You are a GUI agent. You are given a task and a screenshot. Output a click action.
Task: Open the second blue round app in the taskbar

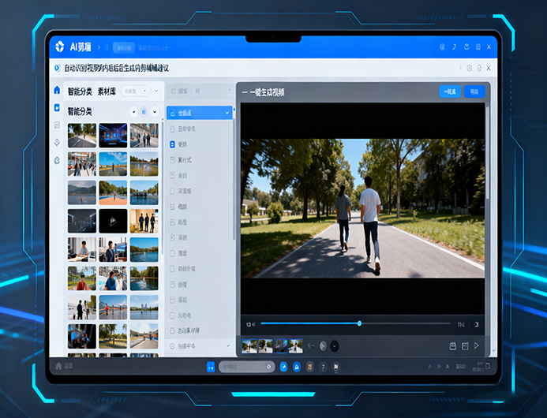pyautogui.click(x=297, y=367)
